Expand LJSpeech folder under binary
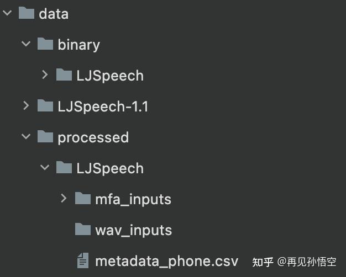This screenshot has height=277, width=346. tap(45, 75)
